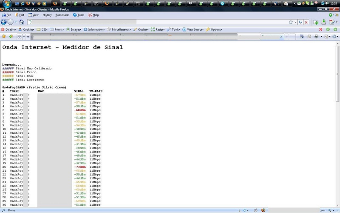
Task: Open the Outline dropdown menu
Action: point(141,29)
